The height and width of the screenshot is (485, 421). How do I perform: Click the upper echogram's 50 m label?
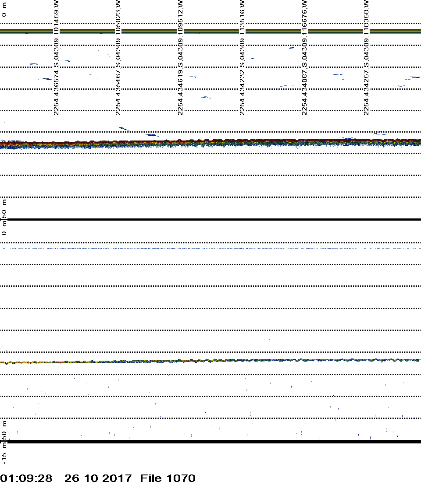pyautogui.click(x=4, y=208)
